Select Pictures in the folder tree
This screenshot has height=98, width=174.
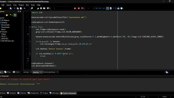click(x=4, y=32)
